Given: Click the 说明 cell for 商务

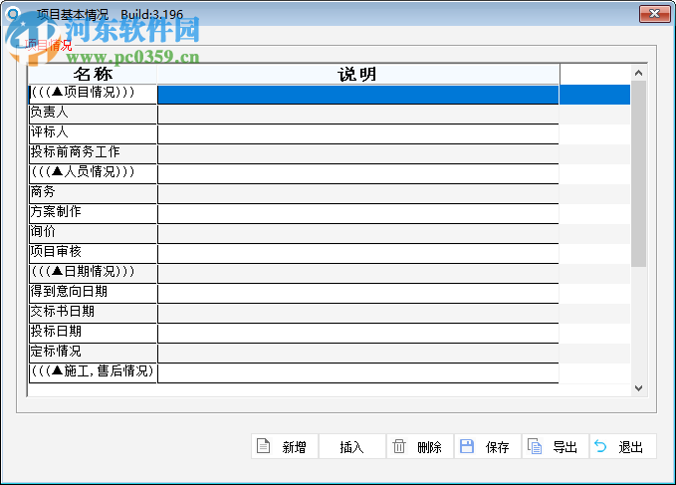Looking at the screenshot, I should [358, 193].
